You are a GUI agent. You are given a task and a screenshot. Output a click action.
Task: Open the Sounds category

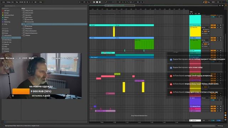6,31
